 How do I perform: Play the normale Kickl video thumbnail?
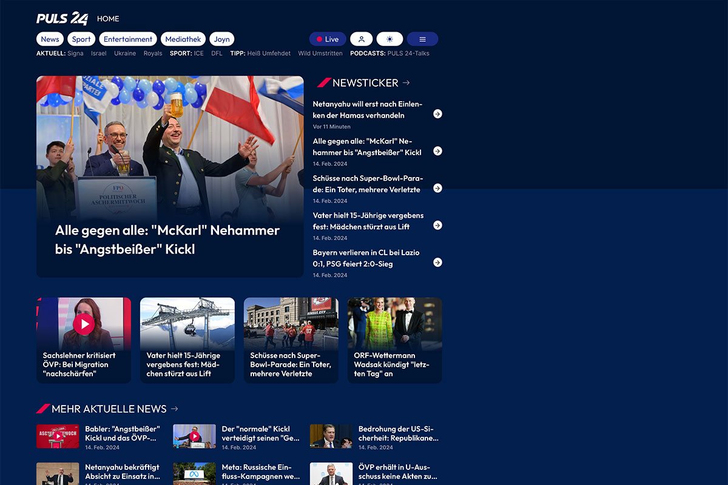click(x=194, y=436)
